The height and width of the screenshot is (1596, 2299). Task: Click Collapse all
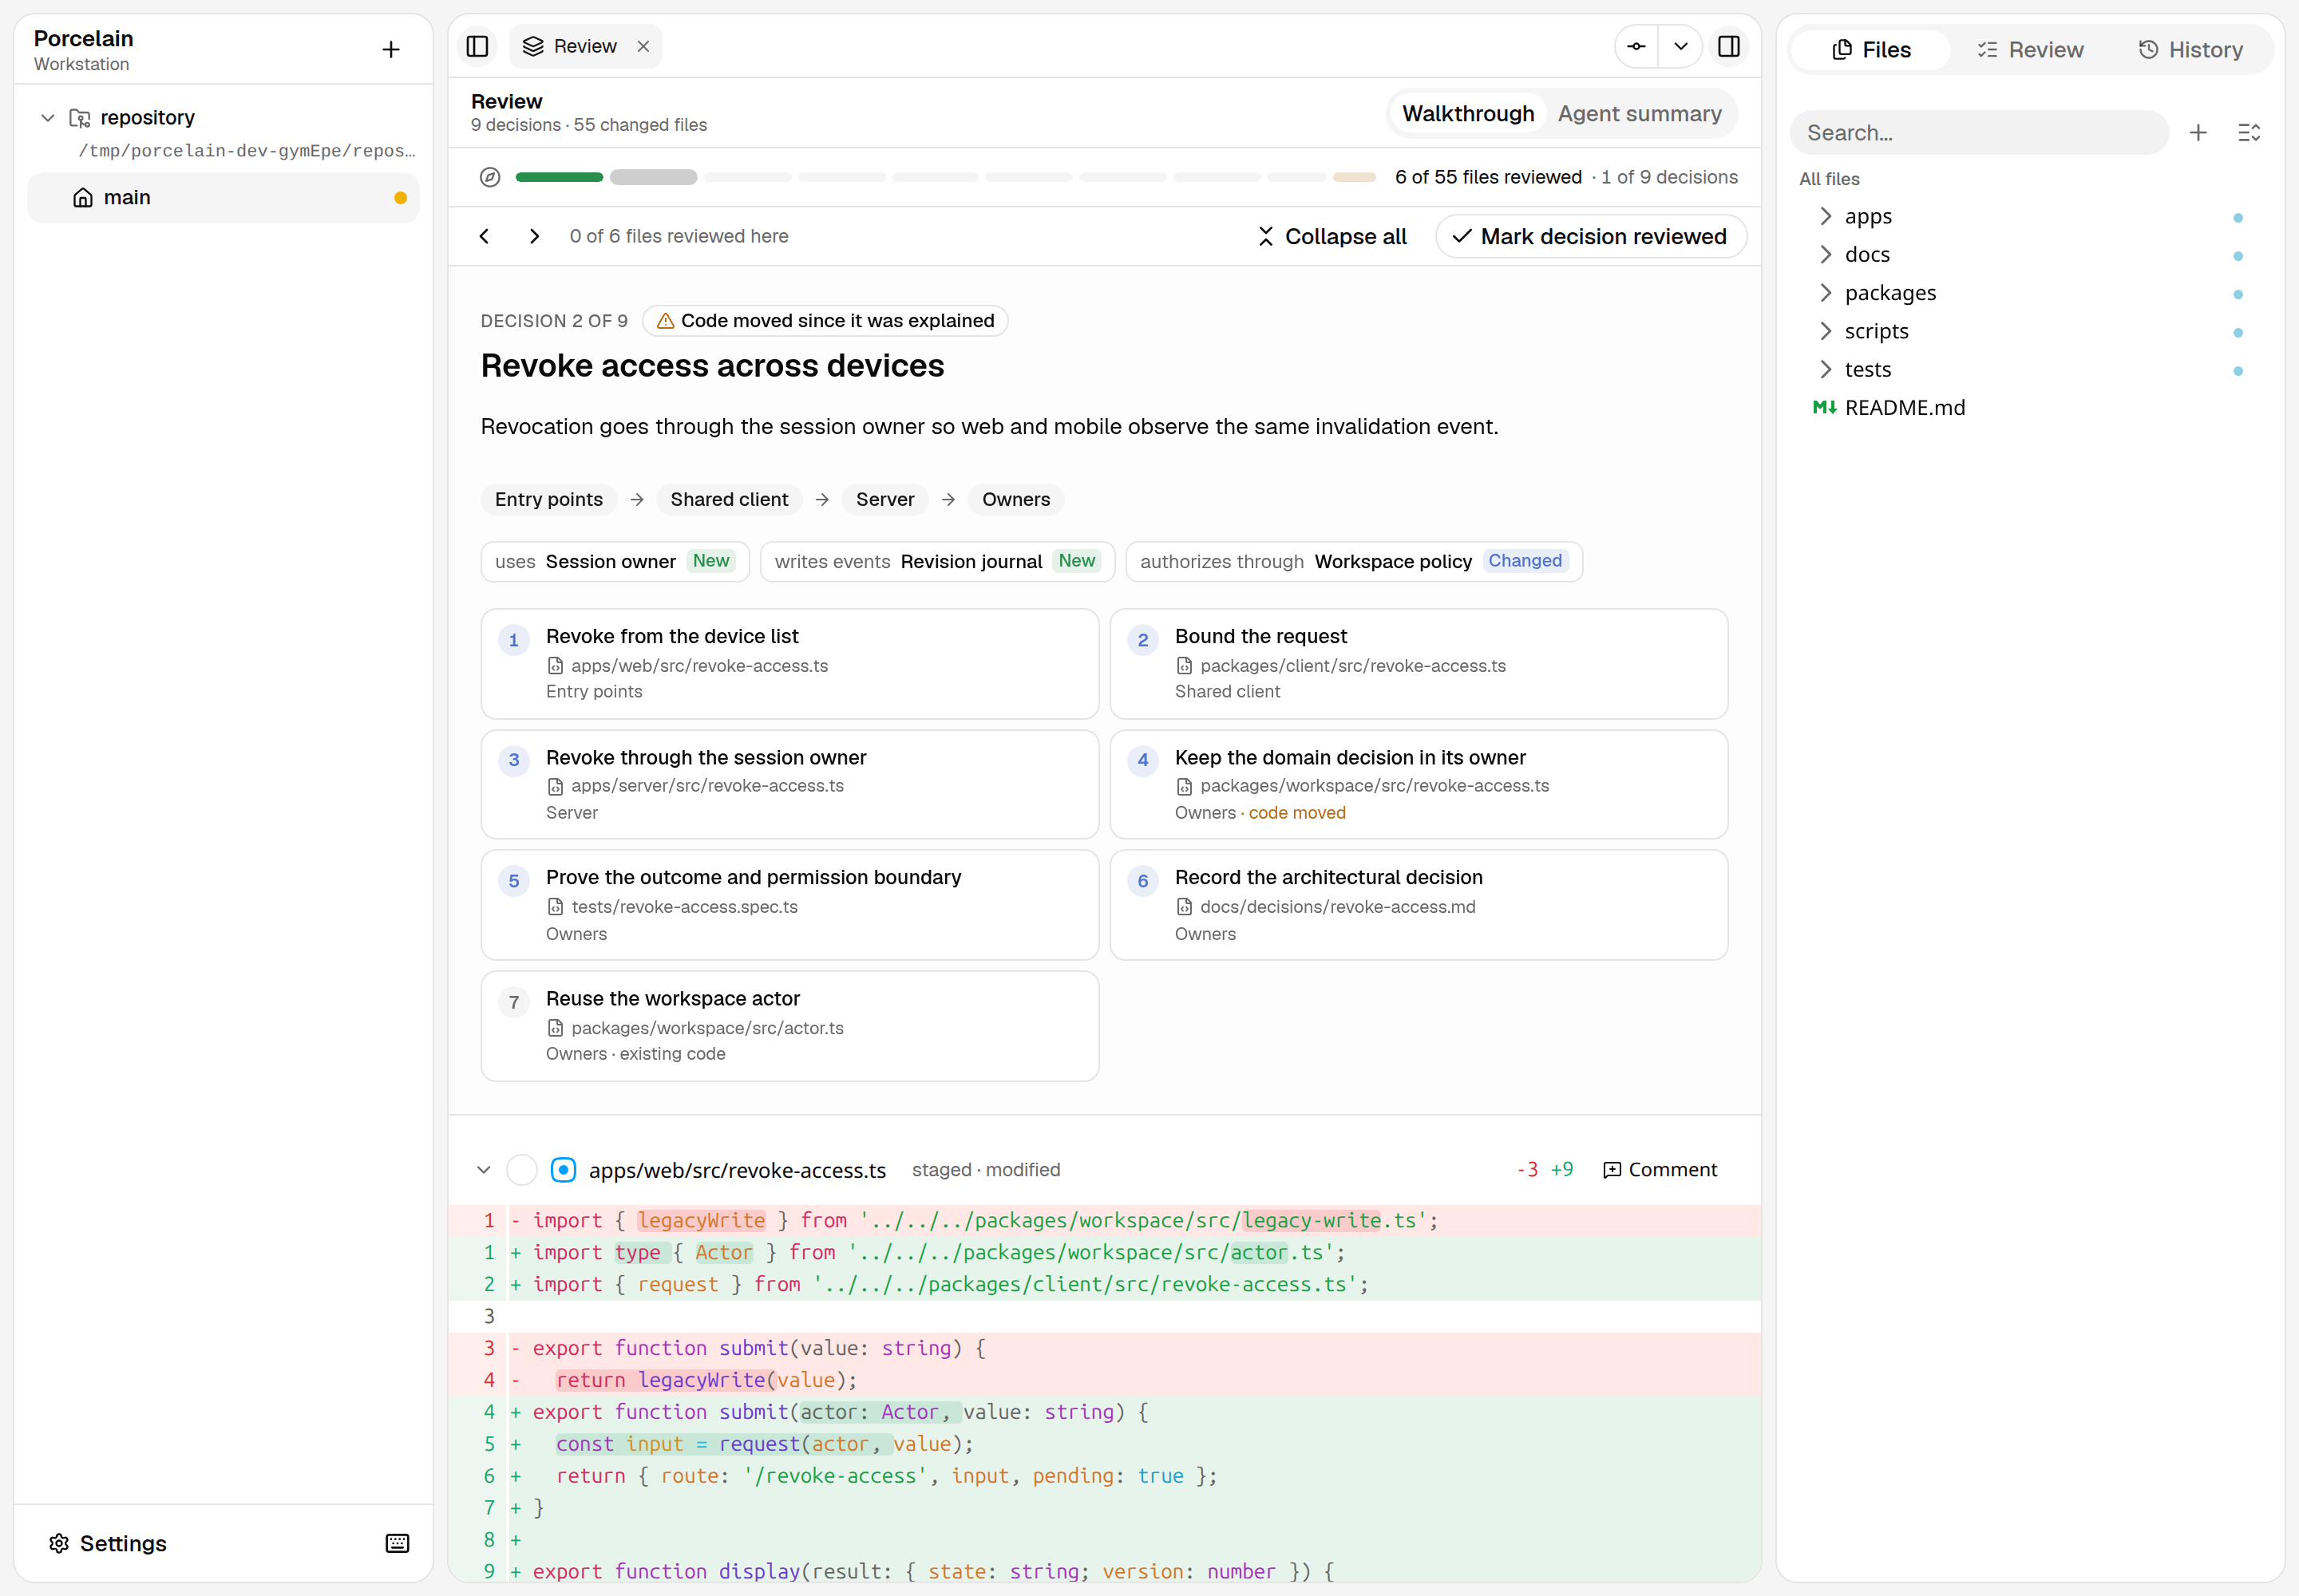1332,236
